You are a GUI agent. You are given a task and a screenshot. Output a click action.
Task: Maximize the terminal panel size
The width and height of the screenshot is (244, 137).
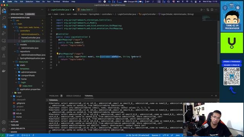212,96
